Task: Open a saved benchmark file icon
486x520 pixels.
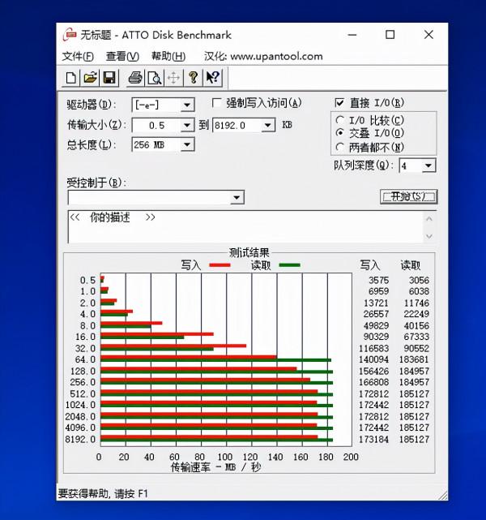Action: tap(90, 78)
